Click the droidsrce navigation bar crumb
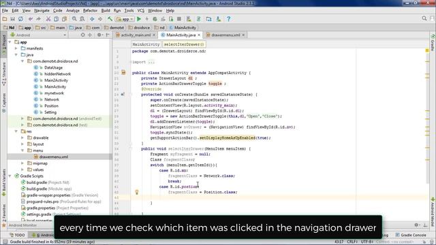The width and height of the screenshot is (436, 245). point(140,27)
